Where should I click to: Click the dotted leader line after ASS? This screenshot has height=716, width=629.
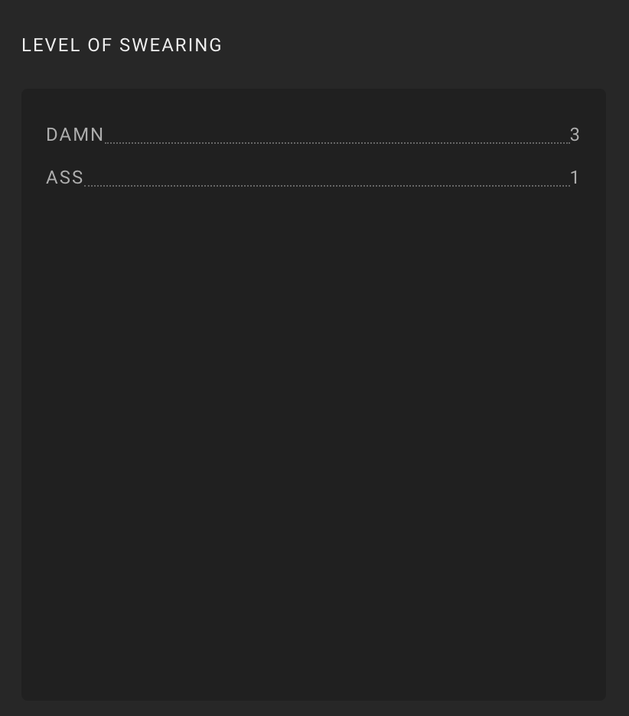tap(327, 185)
